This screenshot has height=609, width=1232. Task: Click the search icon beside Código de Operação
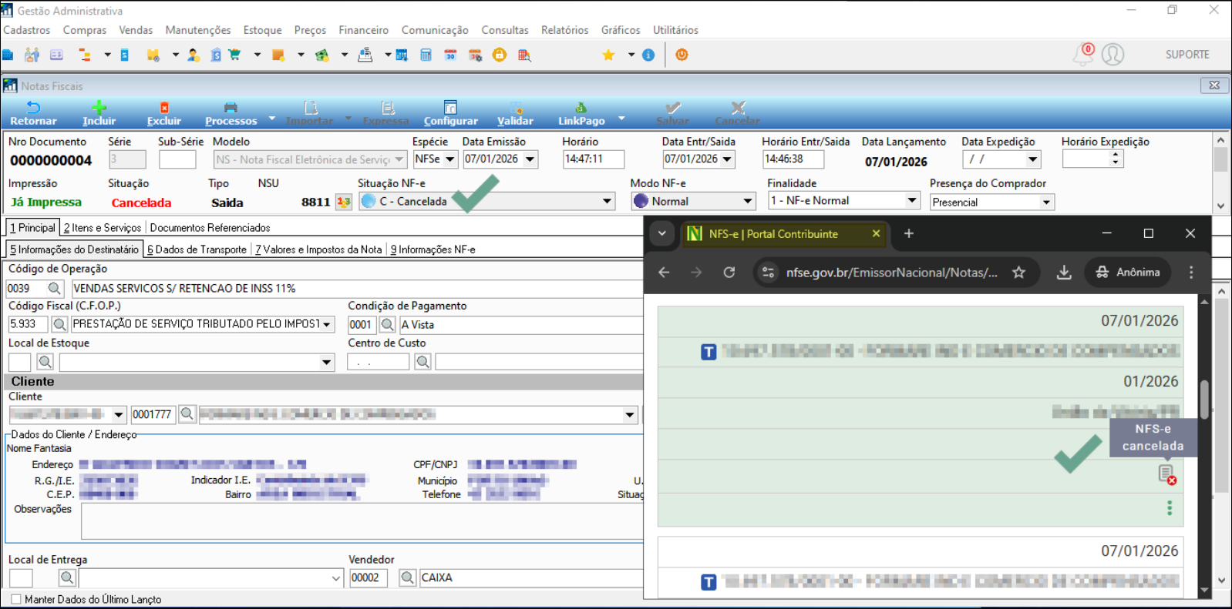click(54, 288)
